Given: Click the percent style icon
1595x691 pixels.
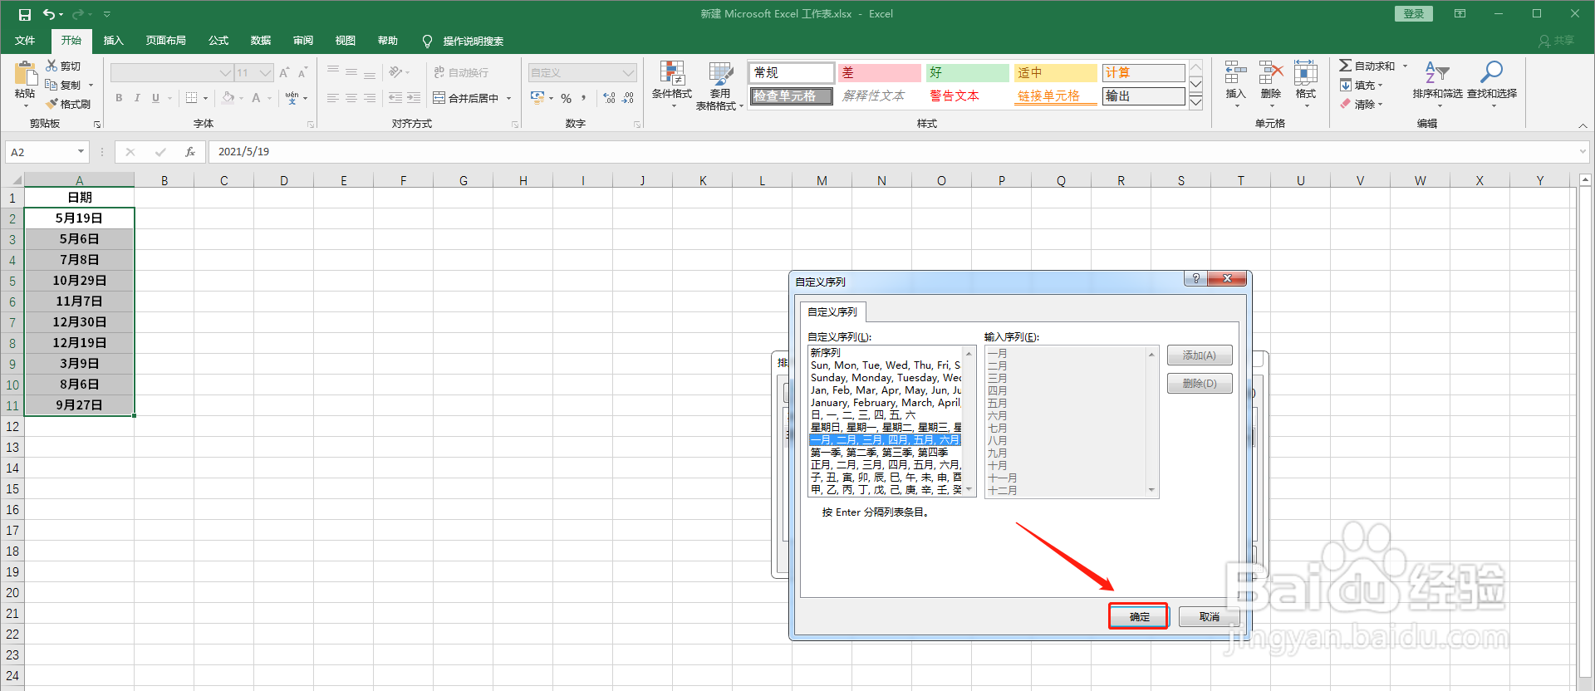Looking at the screenshot, I should [x=566, y=98].
